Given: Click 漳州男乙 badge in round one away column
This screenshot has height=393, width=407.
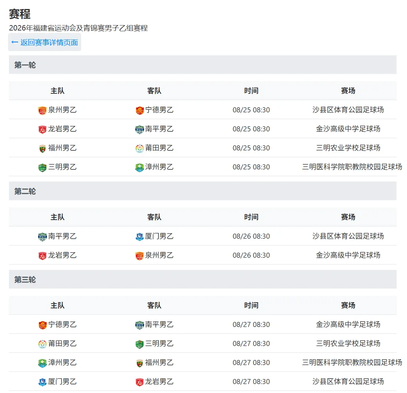Looking at the screenshot, I should click(139, 168).
